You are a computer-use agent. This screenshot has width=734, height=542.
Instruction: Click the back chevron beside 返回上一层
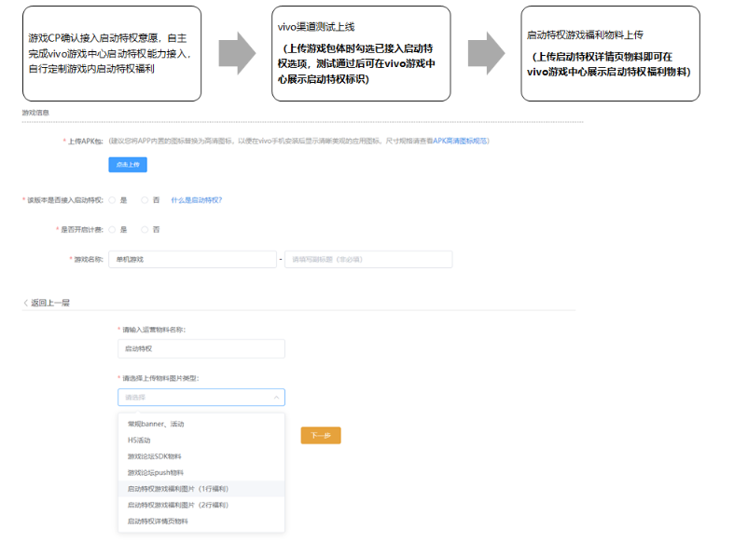pyautogui.click(x=26, y=303)
